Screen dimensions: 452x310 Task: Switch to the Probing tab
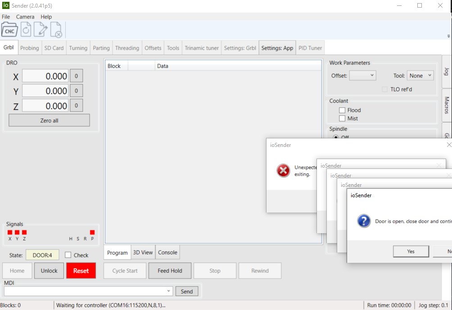[30, 48]
